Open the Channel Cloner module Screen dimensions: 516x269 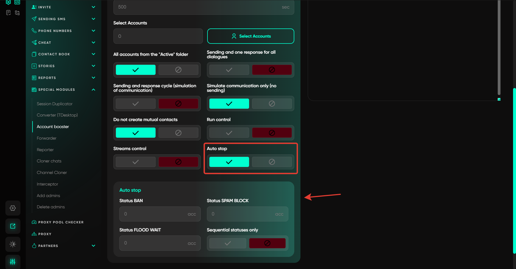coord(52,173)
